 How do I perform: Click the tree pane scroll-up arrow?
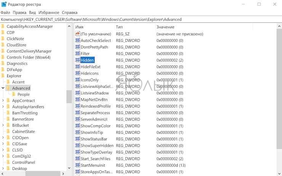[x=69, y=26]
